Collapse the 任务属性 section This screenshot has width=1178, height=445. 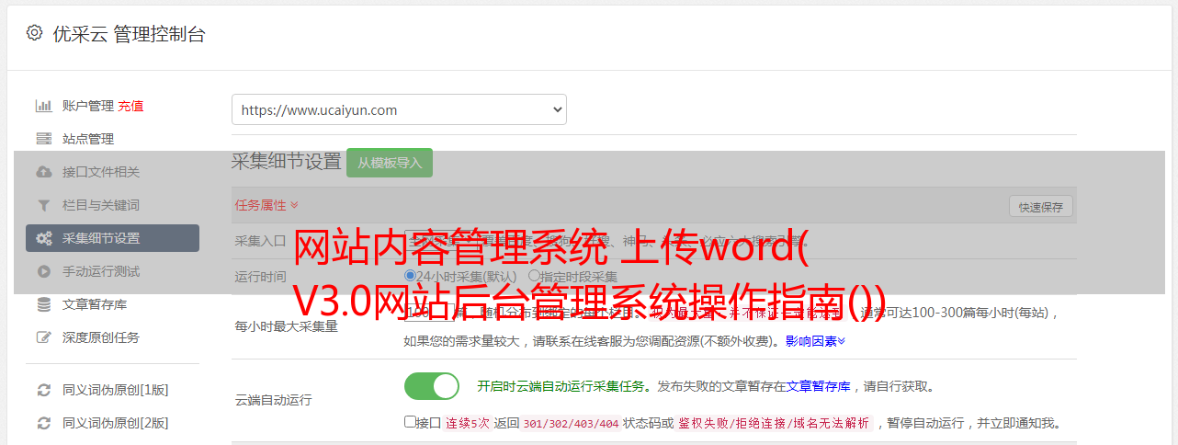coord(266,205)
